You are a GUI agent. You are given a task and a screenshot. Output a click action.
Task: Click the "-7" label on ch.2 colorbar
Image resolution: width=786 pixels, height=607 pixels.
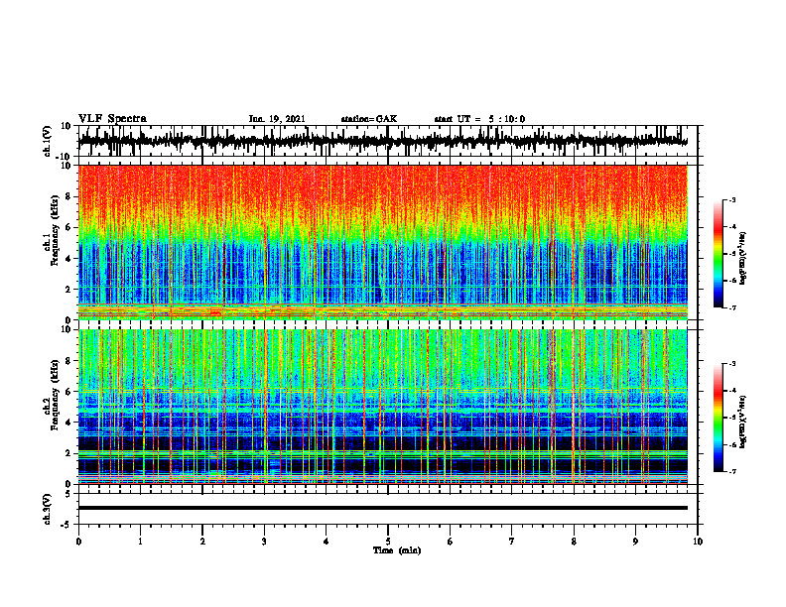[732, 471]
